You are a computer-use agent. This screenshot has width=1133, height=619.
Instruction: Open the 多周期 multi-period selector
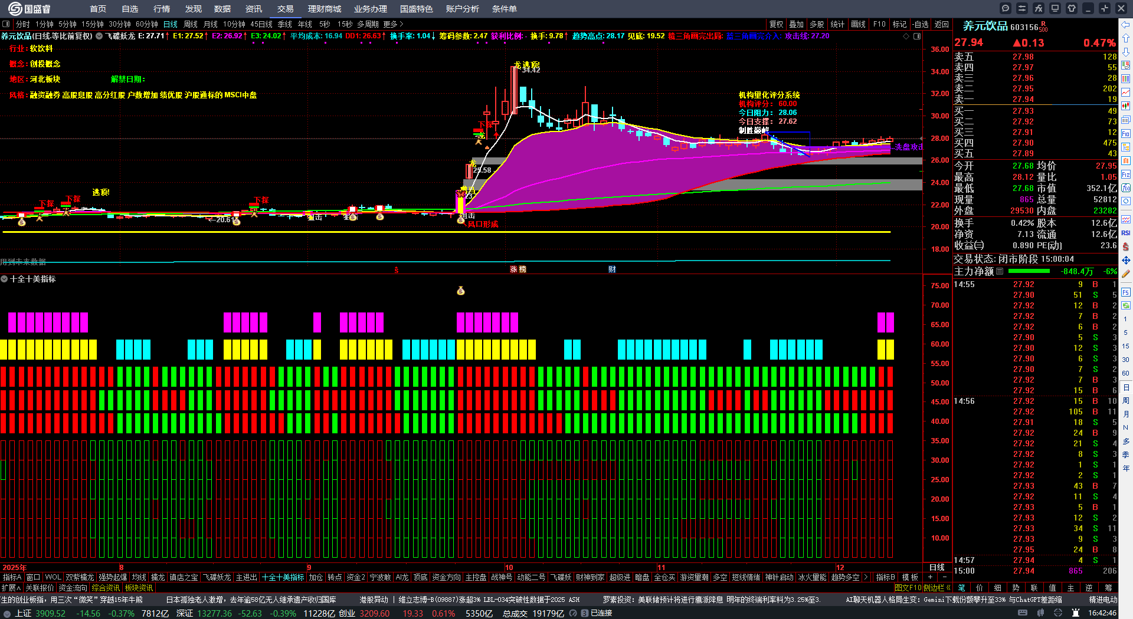coord(368,24)
